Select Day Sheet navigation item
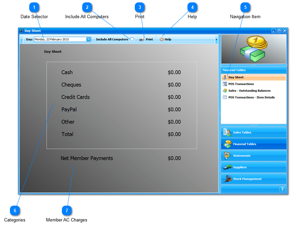This screenshot has width=291, height=228. coord(254,77)
